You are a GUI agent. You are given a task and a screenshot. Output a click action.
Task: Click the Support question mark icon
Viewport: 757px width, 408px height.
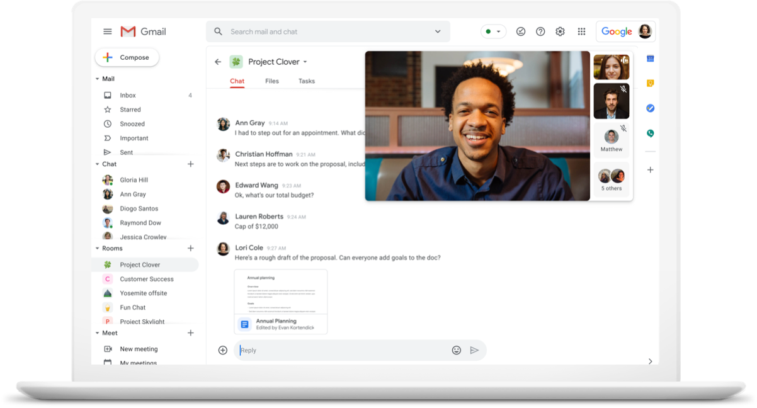pyautogui.click(x=540, y=31)
